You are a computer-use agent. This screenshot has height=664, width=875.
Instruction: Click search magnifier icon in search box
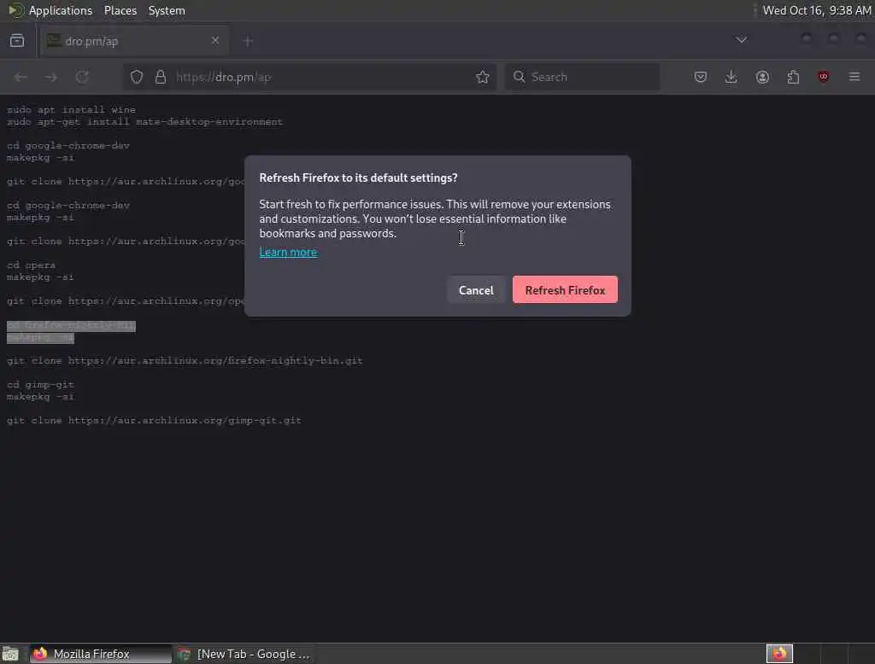point(519,76)
